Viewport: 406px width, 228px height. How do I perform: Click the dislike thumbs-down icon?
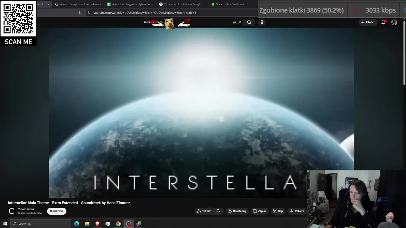pyautogui.click(x=218, y=211)
